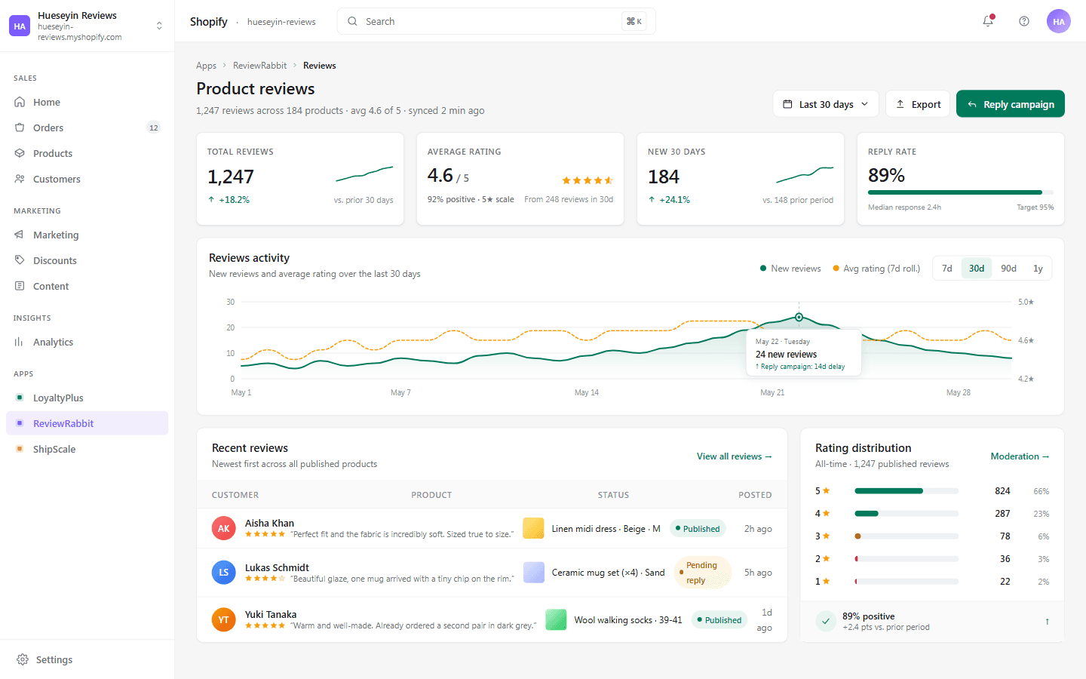Export the reviews
This screenshot has width=1086, height=679.
[918, 104]
